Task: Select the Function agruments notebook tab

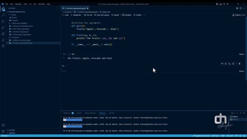Action: (x=75, y=8)
